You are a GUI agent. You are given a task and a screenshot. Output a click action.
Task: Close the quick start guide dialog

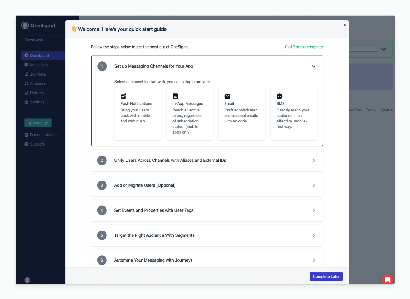pyautogui.click(x=345, y=25)
